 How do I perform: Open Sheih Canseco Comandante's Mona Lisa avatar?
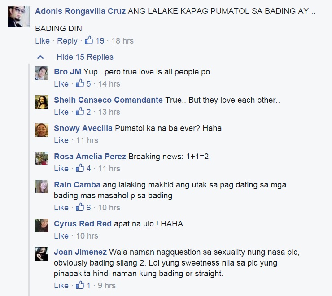tap(42, 102)
